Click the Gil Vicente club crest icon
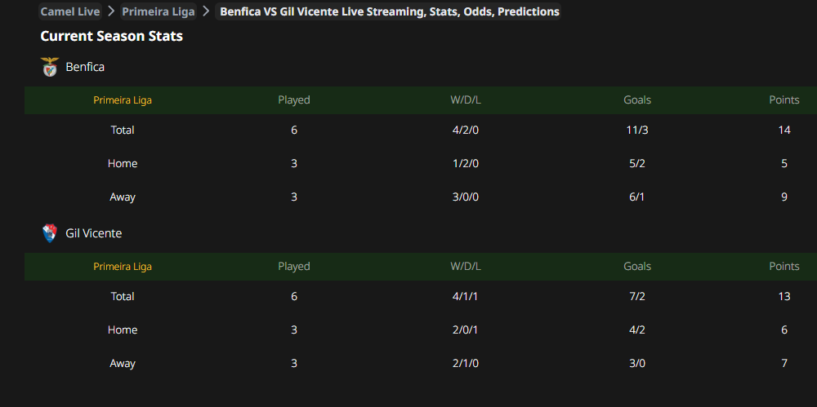 50,233
